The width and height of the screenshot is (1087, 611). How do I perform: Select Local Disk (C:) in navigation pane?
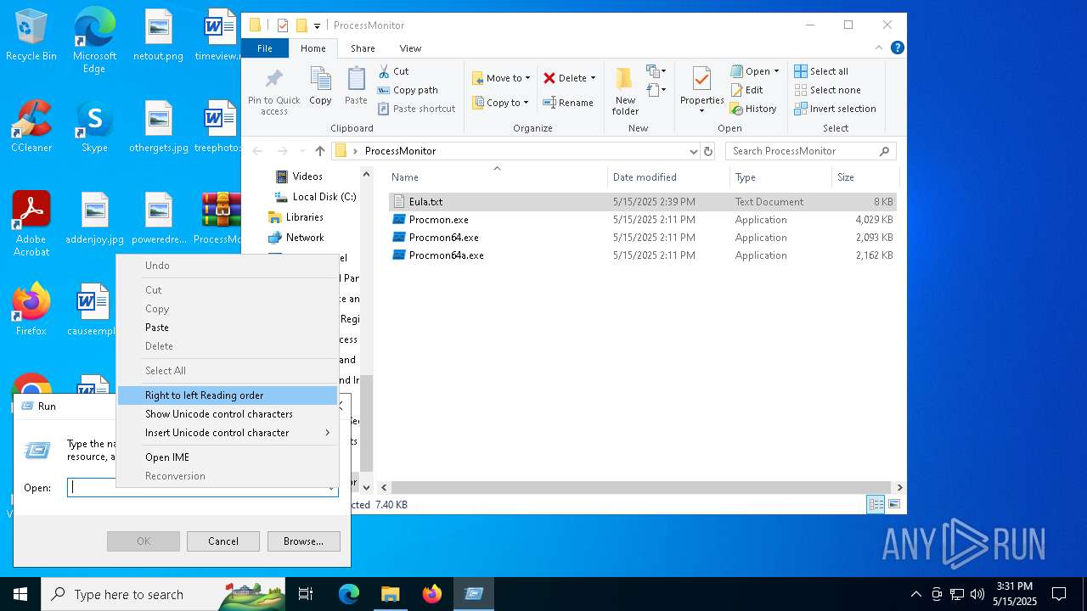[x=315, y=197]
